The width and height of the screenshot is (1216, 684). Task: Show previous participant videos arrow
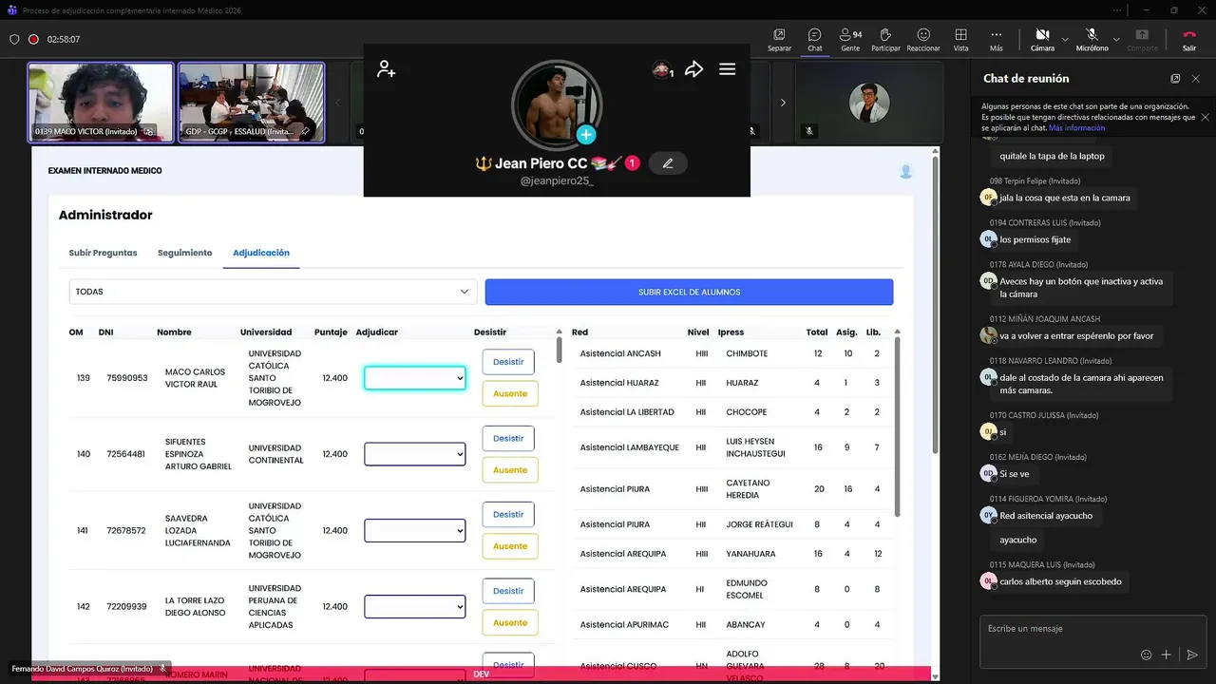338,103
